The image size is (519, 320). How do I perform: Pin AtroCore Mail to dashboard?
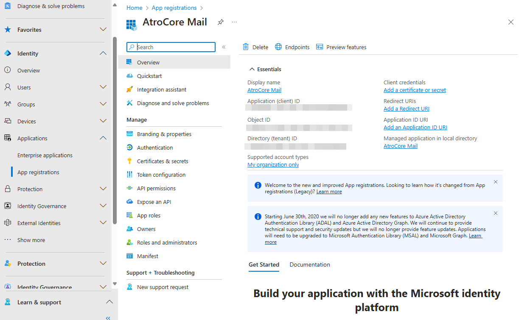[220, 22]
